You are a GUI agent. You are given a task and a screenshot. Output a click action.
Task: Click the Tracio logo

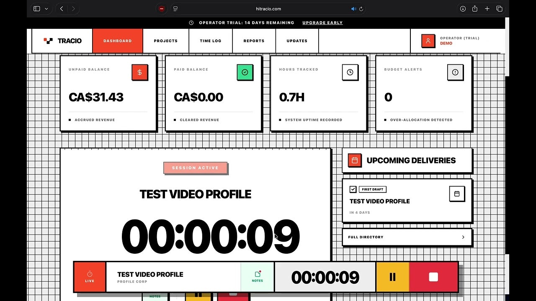(x=63, y=41)
